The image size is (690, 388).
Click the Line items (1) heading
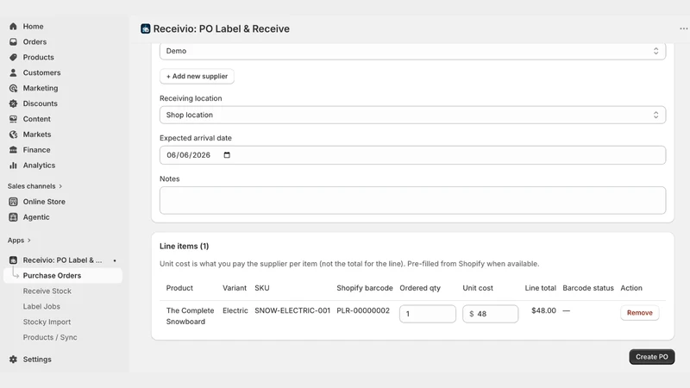(x=184, y=247)
